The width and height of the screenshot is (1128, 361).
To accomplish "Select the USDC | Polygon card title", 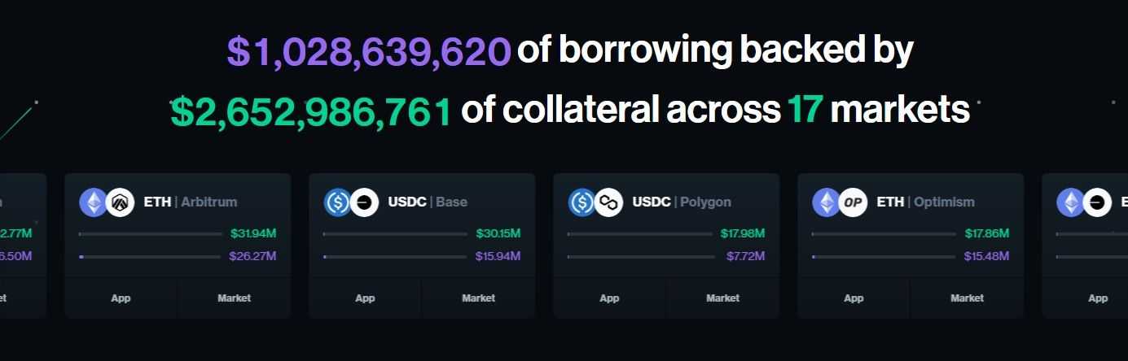I will pos(682,202).
